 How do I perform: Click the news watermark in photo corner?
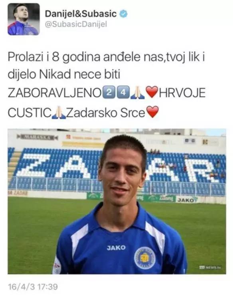210,267
